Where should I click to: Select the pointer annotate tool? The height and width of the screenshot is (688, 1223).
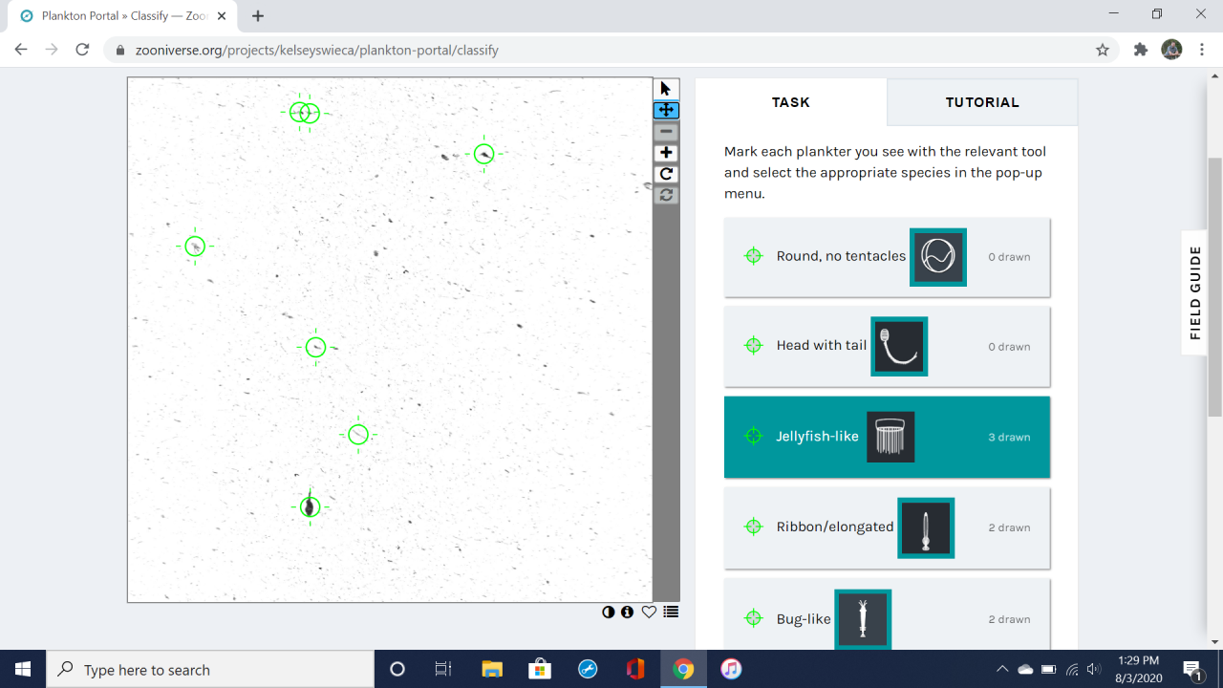[666, 89]
